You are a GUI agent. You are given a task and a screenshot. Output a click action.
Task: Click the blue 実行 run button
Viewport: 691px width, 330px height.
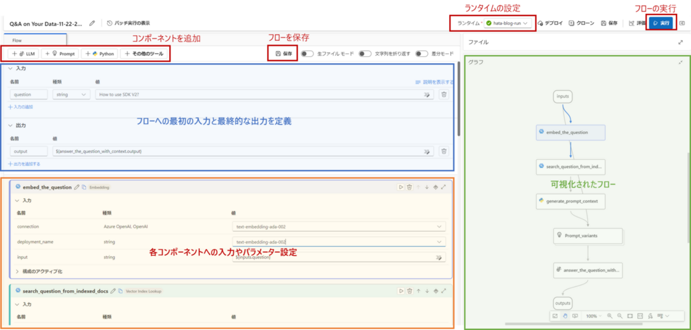(661, 23)
